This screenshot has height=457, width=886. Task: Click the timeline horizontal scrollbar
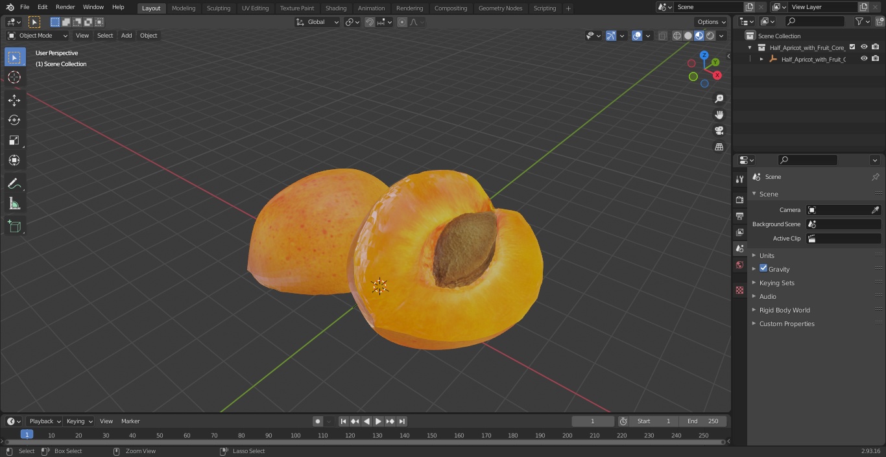tap(366, 442)
